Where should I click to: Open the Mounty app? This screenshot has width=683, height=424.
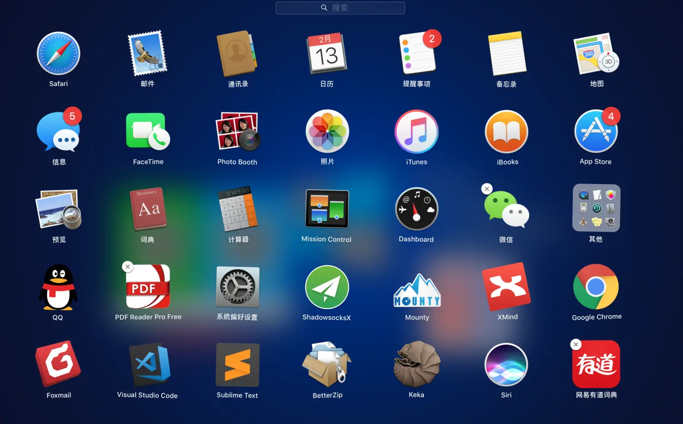coord(417,291)
